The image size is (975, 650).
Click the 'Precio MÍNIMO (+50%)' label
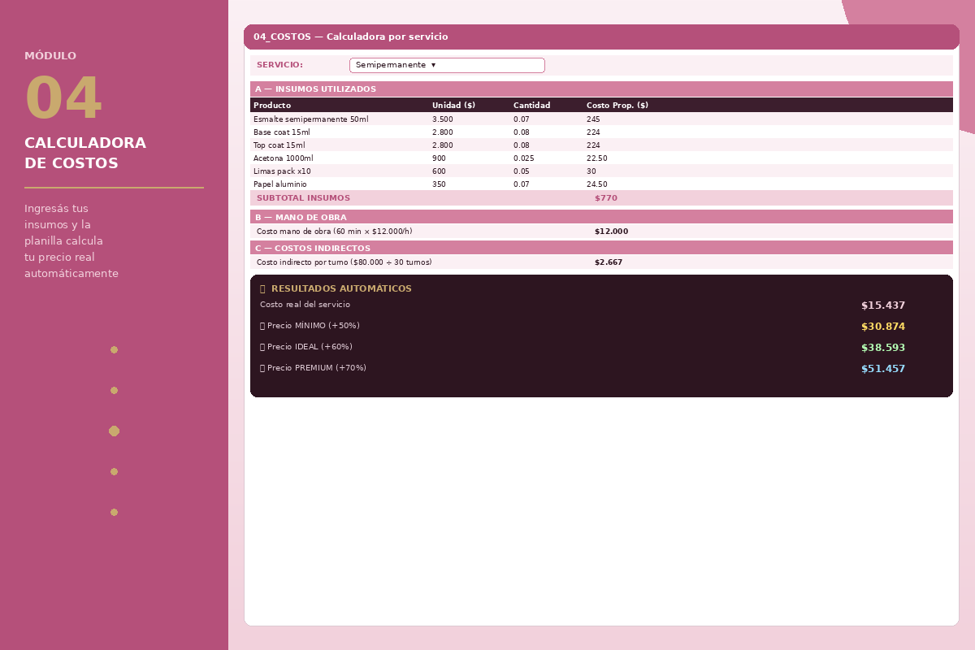(x=313, y=326)
